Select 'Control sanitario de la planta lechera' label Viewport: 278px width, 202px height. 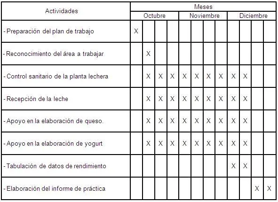point(56,76)
